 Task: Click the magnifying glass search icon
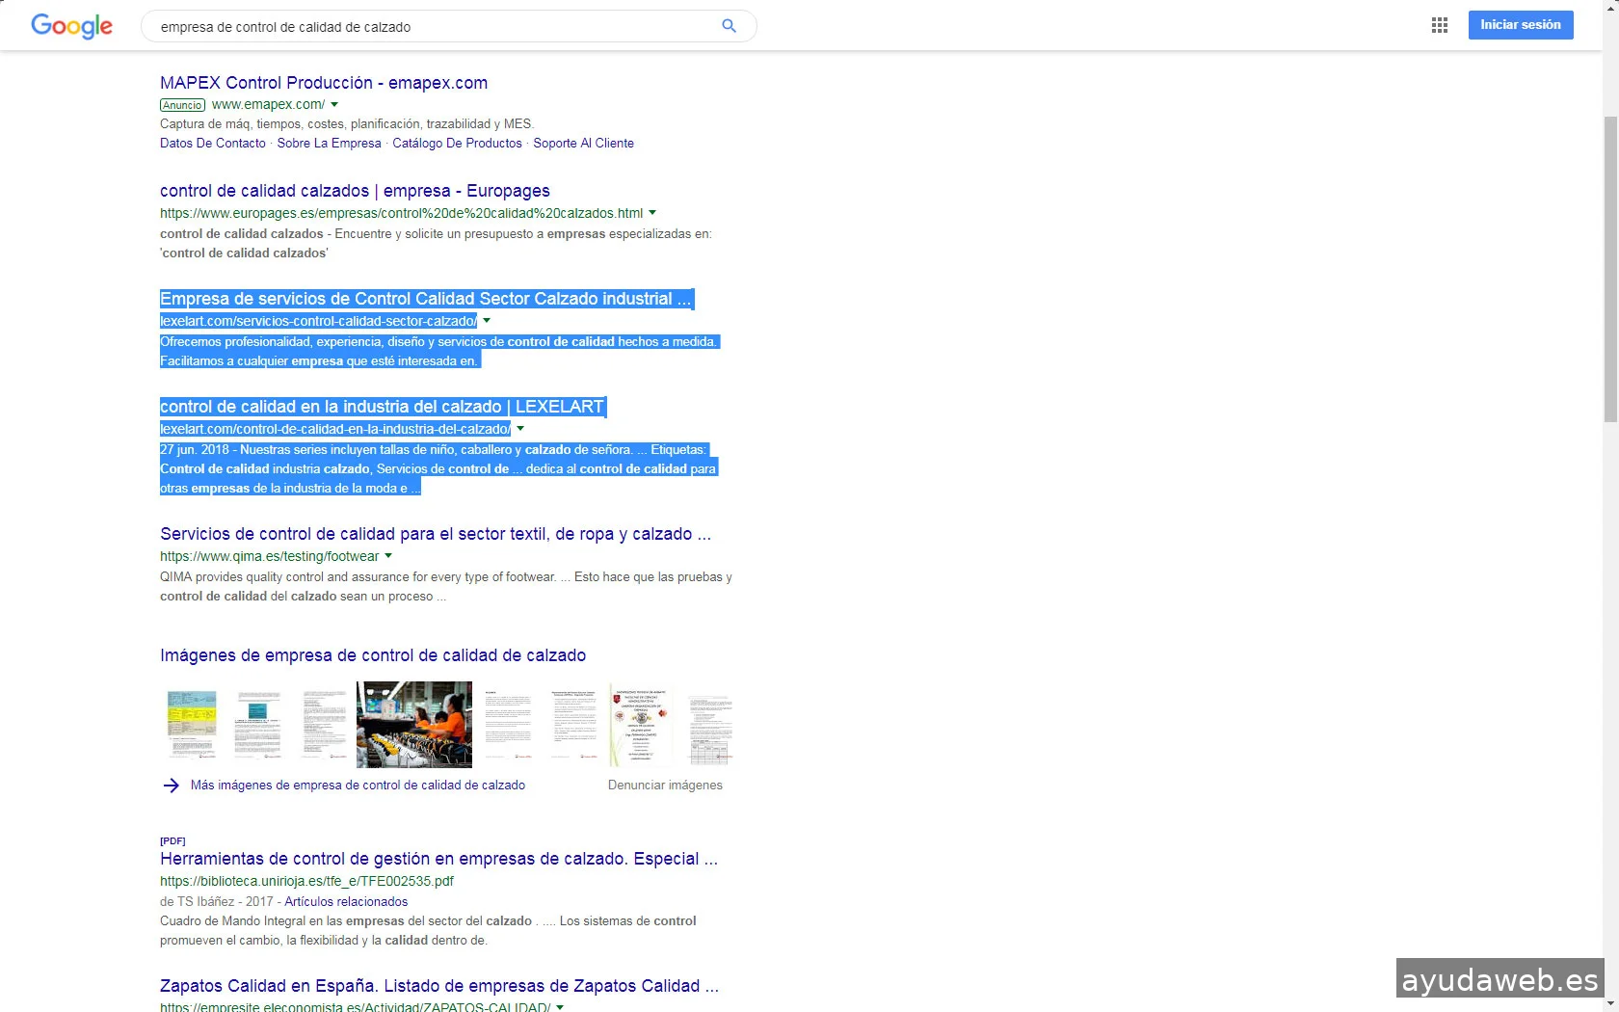click(729, 26)
